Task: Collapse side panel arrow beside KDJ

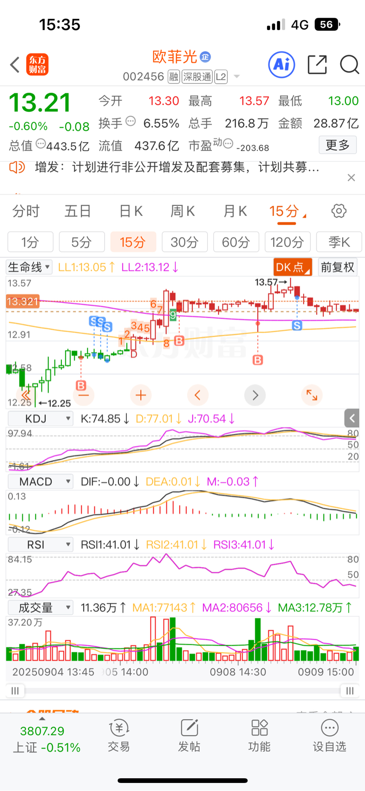Action: (352, 418)
